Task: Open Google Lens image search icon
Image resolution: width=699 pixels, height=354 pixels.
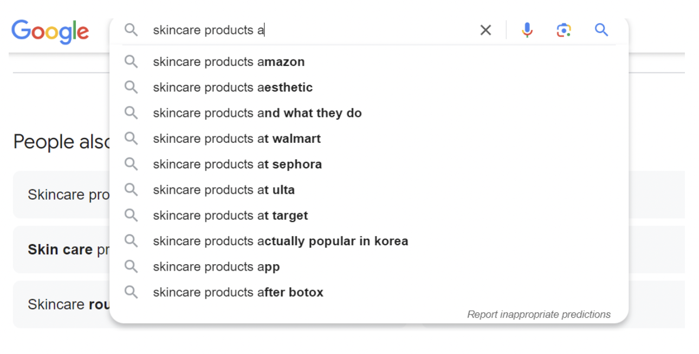Action: coord(564,30)
